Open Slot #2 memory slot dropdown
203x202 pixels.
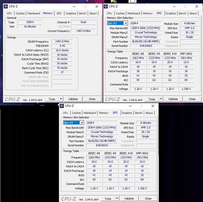(x=126, y=23)
